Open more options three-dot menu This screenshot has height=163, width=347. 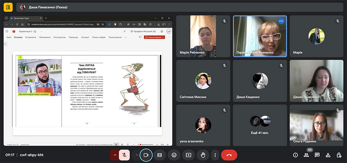tap(215, 155)
